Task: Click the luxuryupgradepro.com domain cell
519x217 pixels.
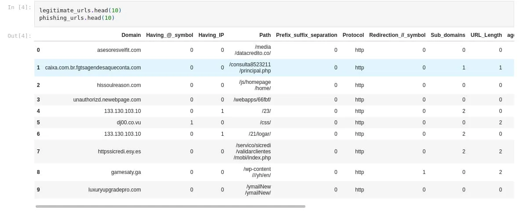Action: [x=114, y=190]
